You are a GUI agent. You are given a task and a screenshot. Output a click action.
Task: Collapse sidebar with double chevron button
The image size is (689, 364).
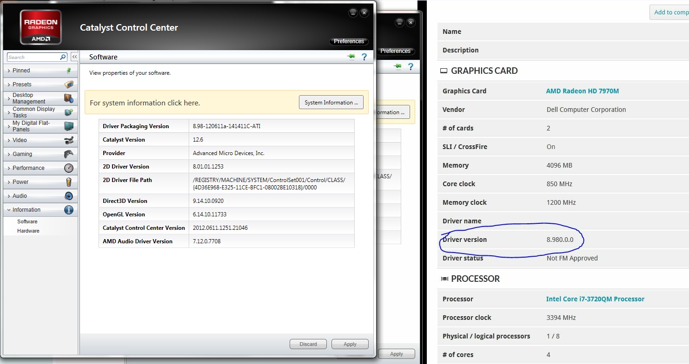click(74, 57)
